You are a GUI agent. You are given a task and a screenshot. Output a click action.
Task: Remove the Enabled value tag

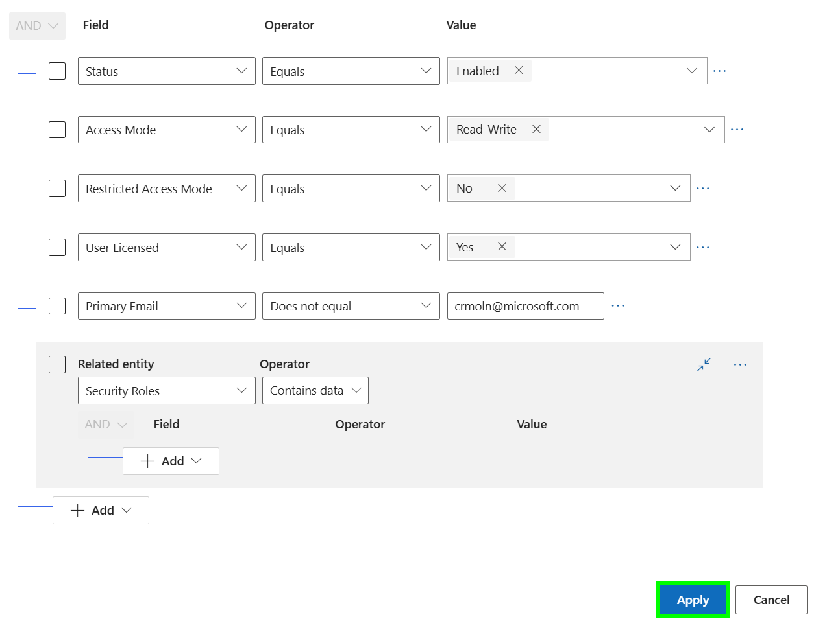point(519,71)
